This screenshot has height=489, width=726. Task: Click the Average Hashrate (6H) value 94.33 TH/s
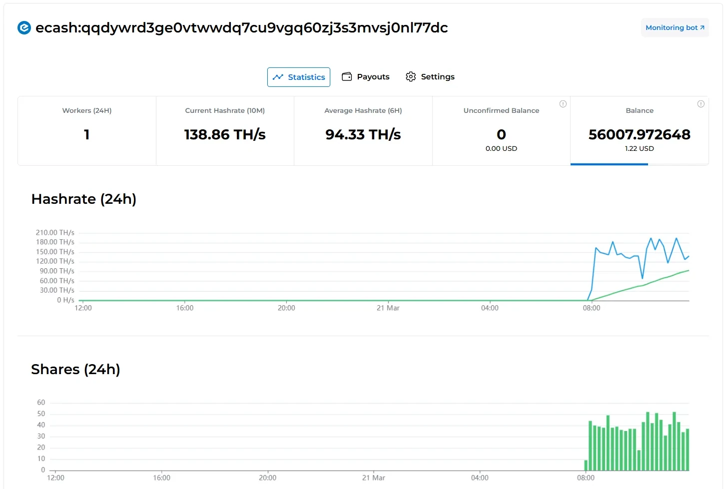[x=363, y=135]
